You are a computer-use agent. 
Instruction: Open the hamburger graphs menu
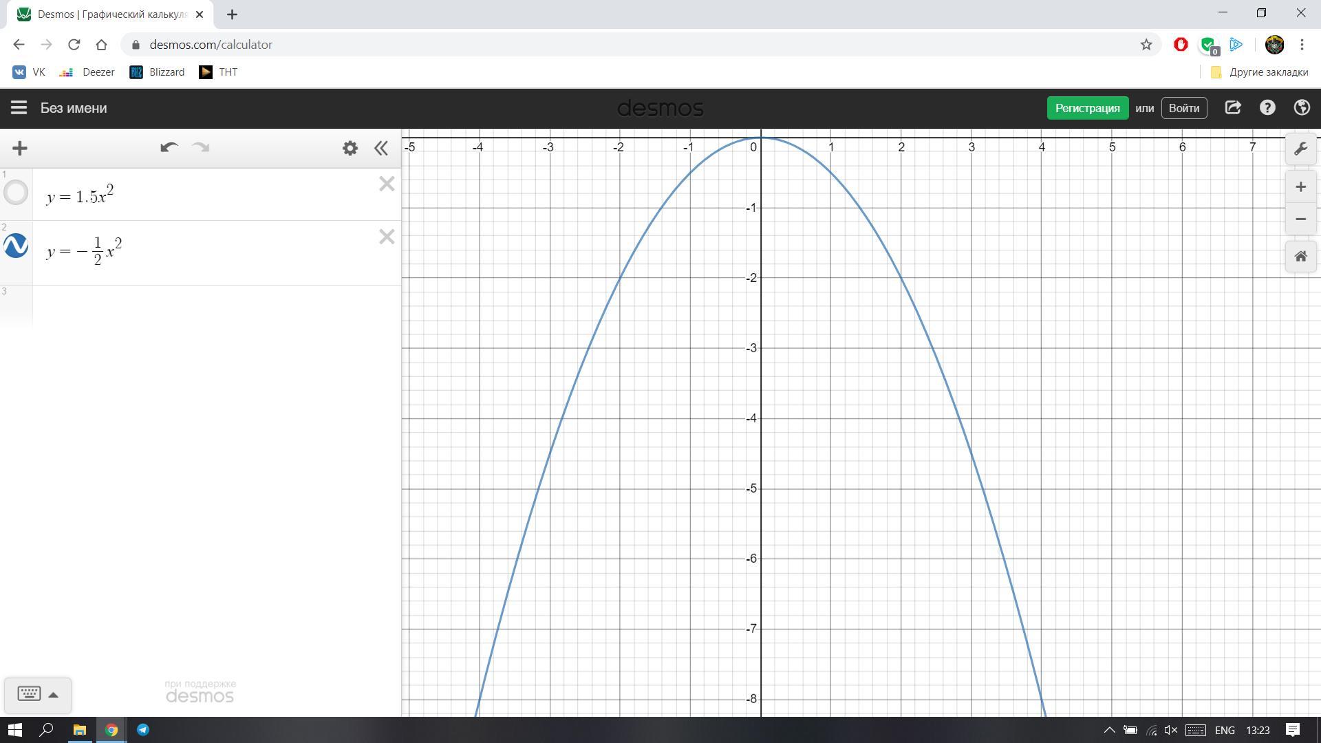click(19, 108)
